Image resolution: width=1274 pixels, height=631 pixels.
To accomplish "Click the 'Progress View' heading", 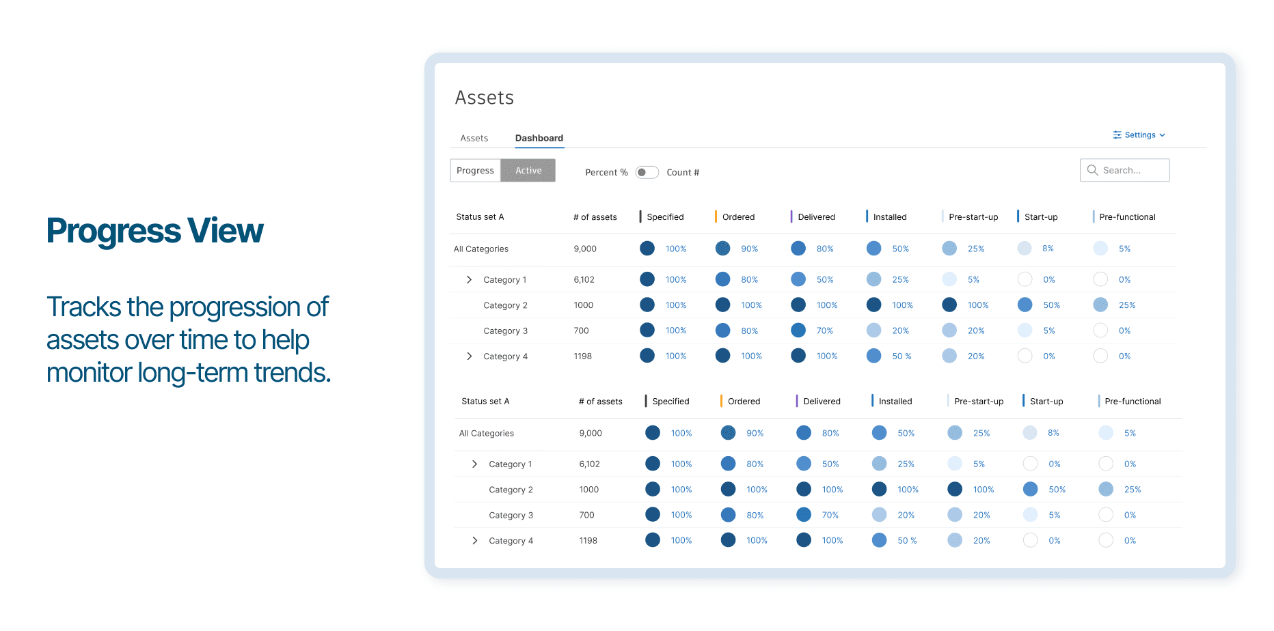I will coord(154,231).
